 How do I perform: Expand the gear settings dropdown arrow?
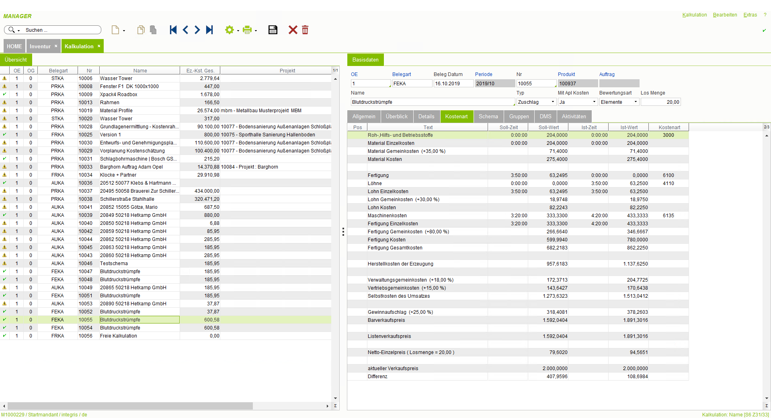pos(238,31)
